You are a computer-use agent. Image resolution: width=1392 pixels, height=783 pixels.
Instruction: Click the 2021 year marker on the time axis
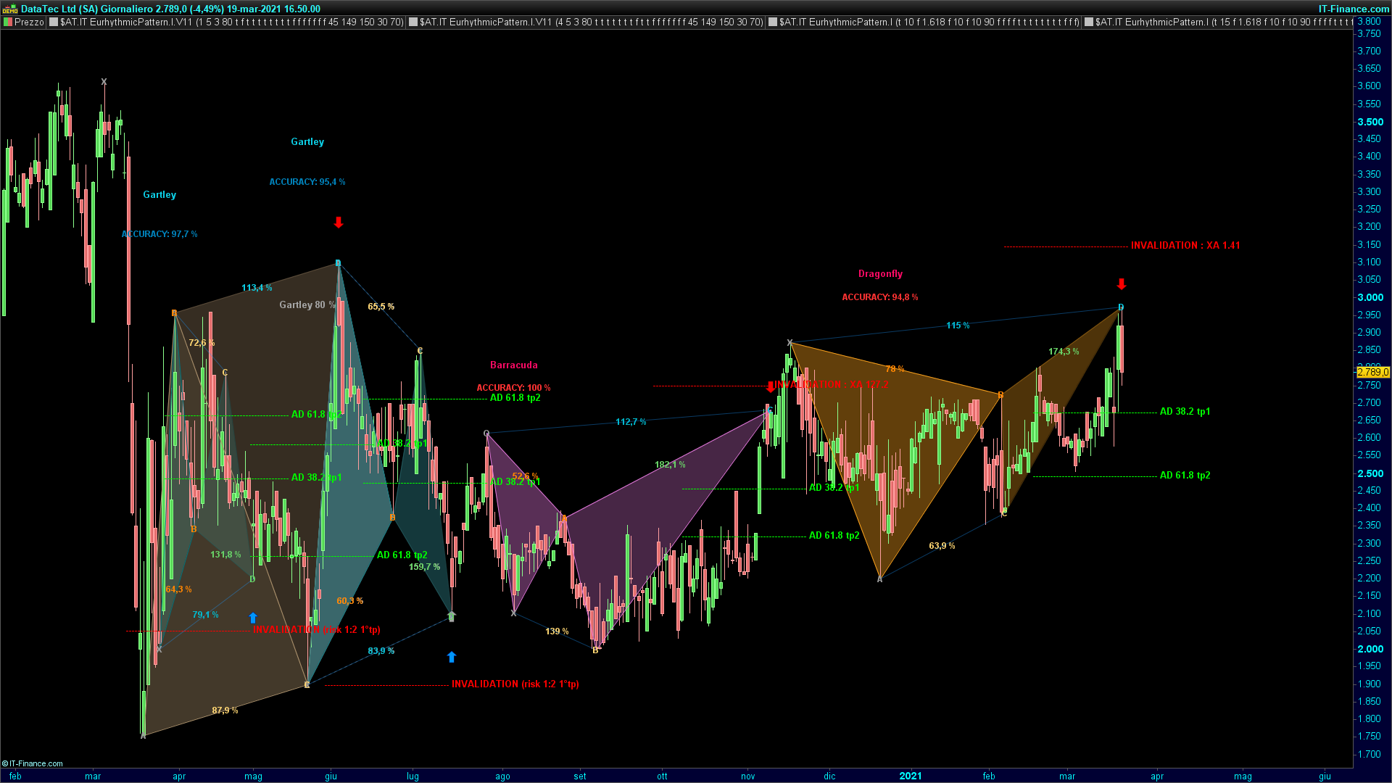tap(911, 776)
